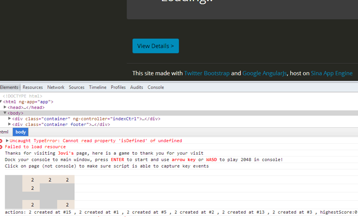
Task: Expand the indexCtrl container div
Action: [9, 118]
